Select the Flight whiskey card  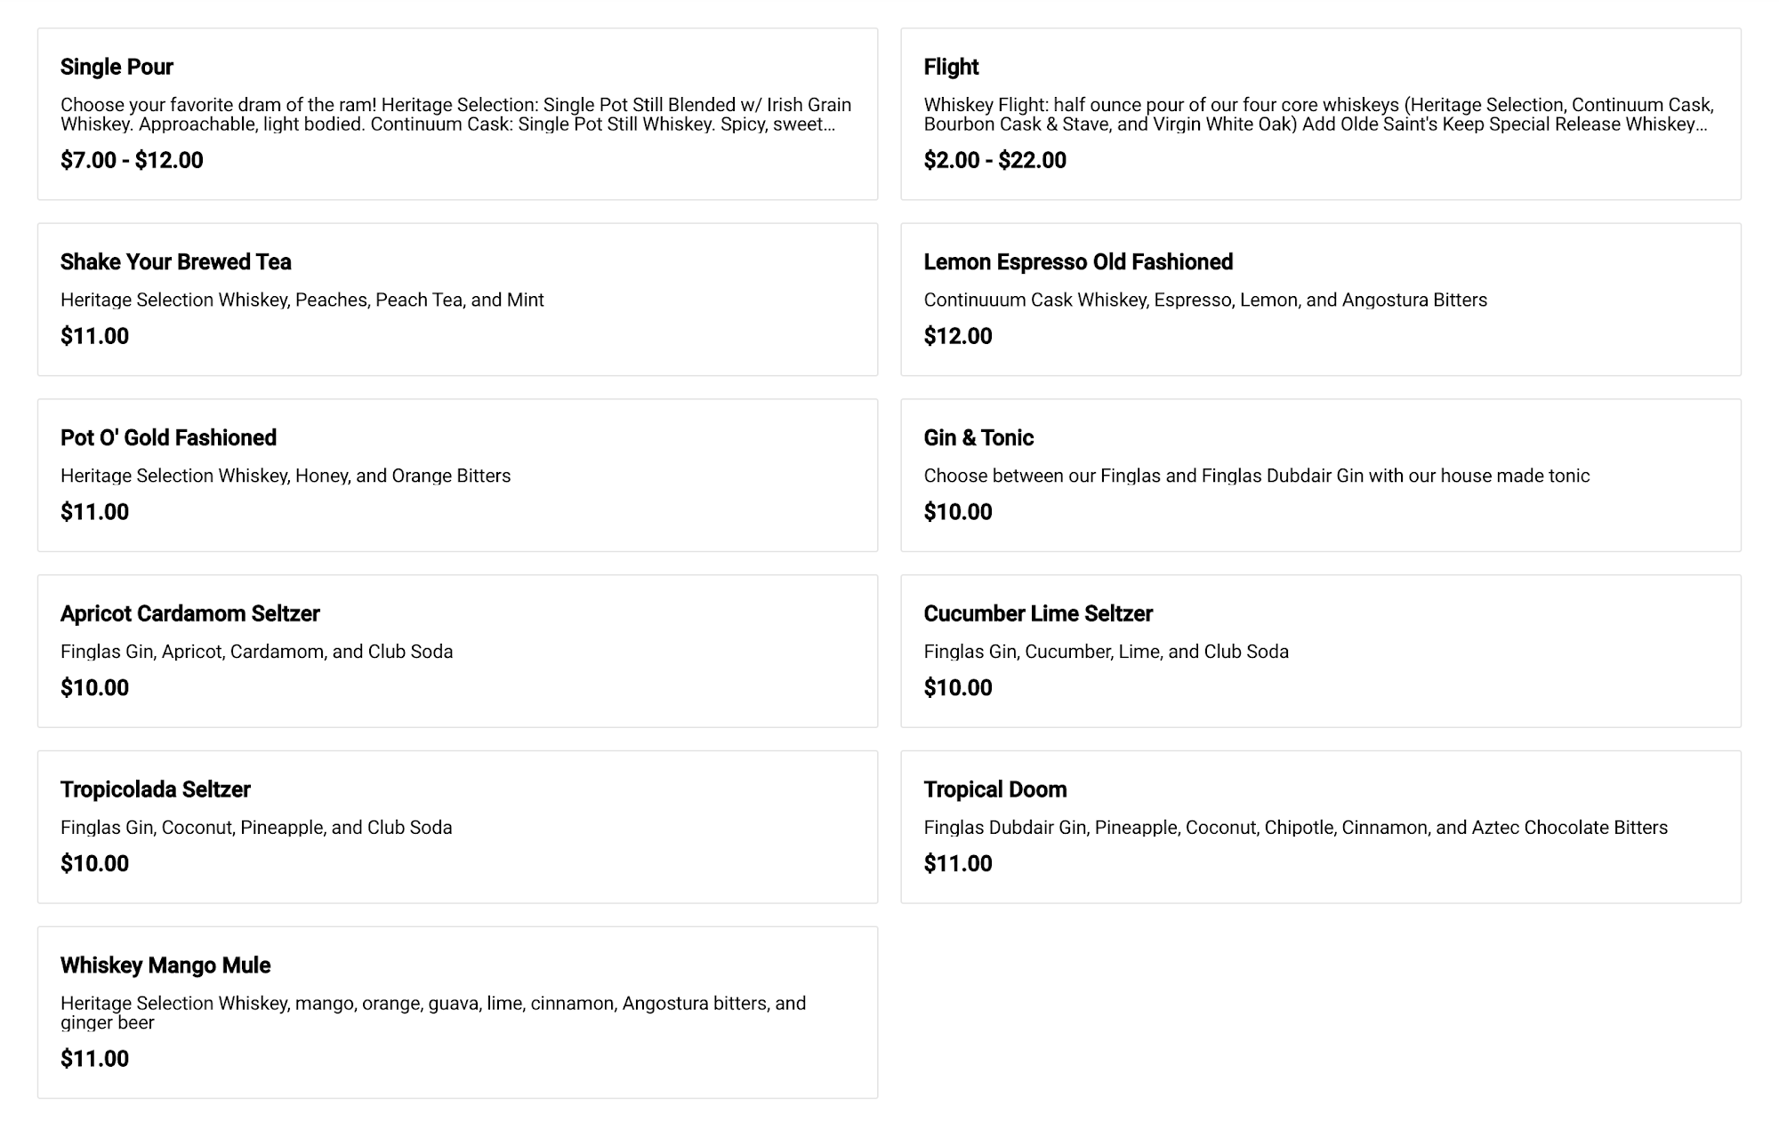951,67
